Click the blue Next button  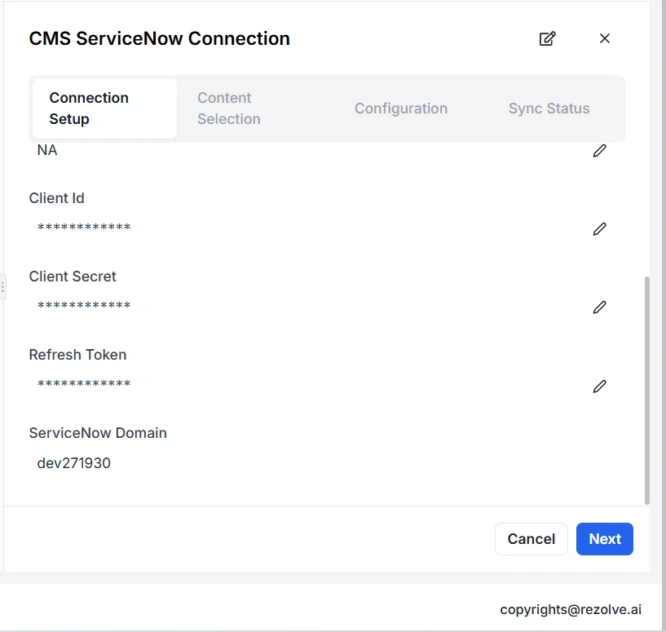click(604, 539)
